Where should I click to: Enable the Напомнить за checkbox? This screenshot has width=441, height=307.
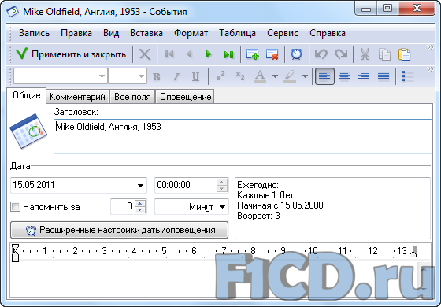tap(15, 207)
